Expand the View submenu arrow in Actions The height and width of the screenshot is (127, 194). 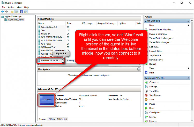(188, 68)
